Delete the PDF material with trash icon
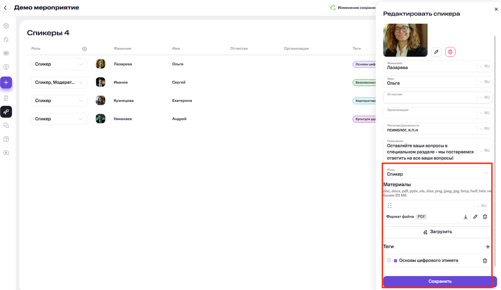501x290 pixels. (x=485, y=217)
